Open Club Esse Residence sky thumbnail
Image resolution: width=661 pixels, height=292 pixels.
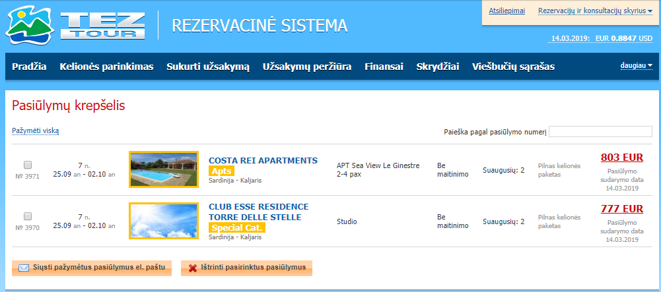click(164, 221)
